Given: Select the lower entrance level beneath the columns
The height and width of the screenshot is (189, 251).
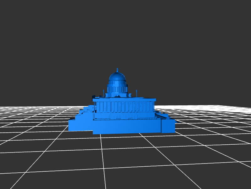Looking at the screenshot, I should (x=124, y=116).
